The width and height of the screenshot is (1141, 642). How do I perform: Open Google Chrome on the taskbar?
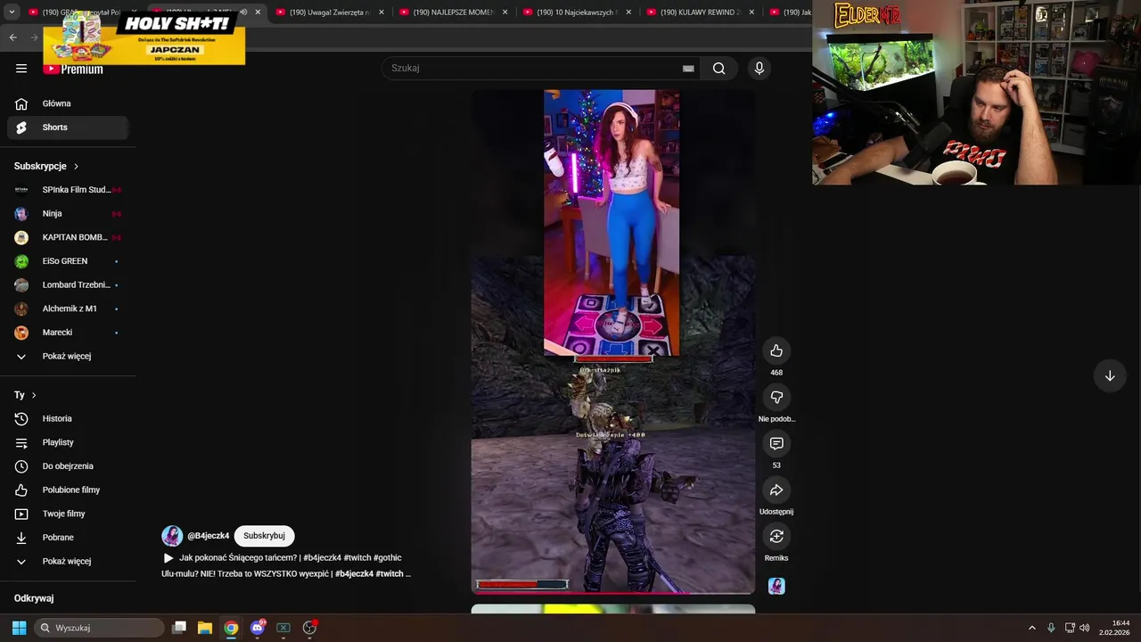coord(231,628)
